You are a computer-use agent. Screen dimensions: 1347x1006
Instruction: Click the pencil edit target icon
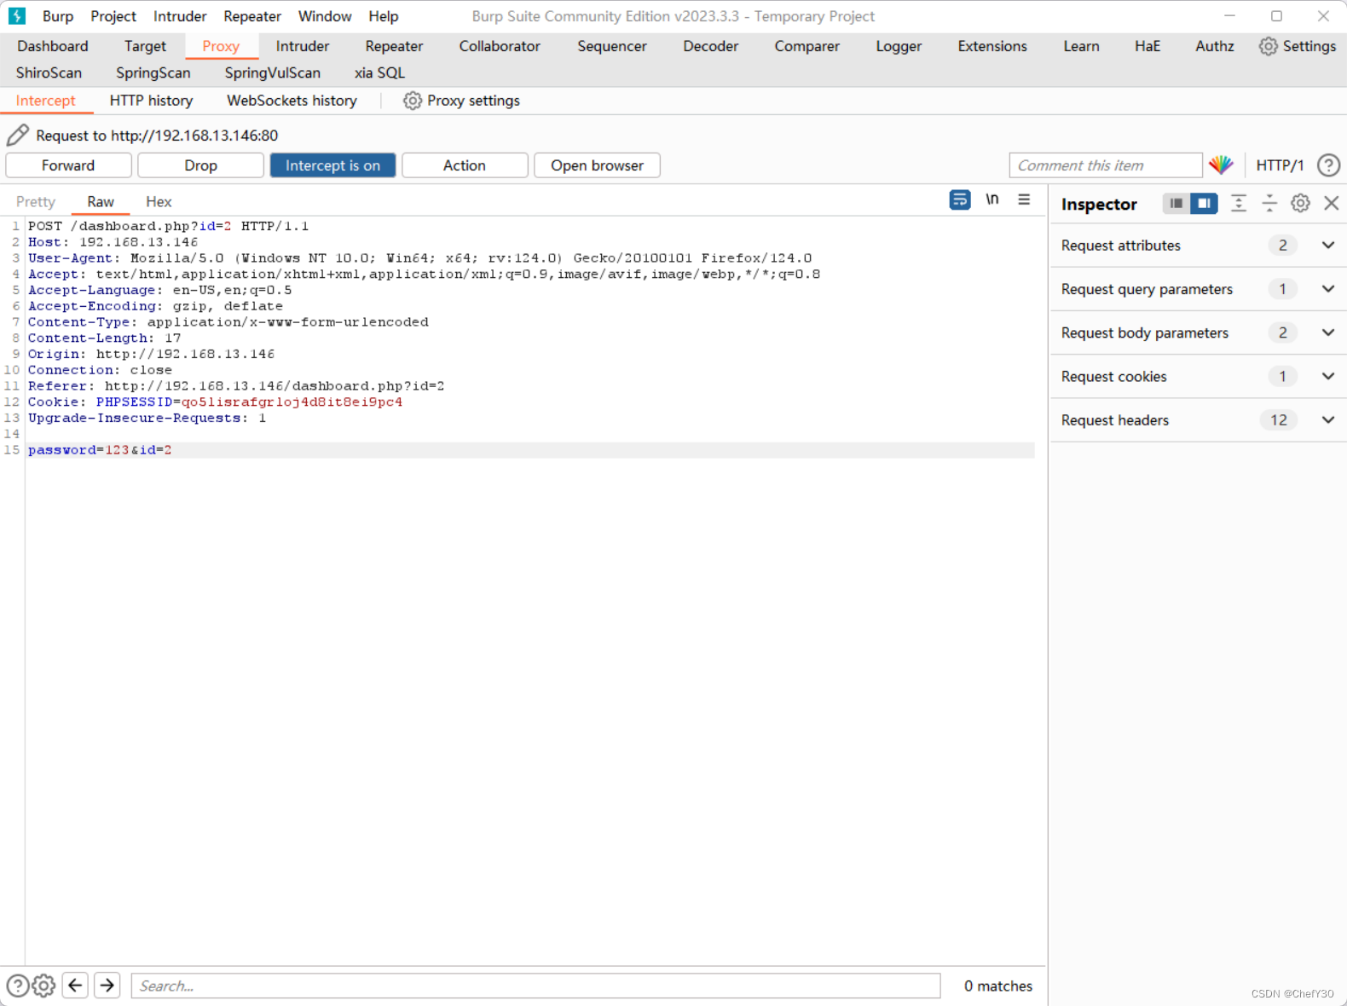pos(18,135)
